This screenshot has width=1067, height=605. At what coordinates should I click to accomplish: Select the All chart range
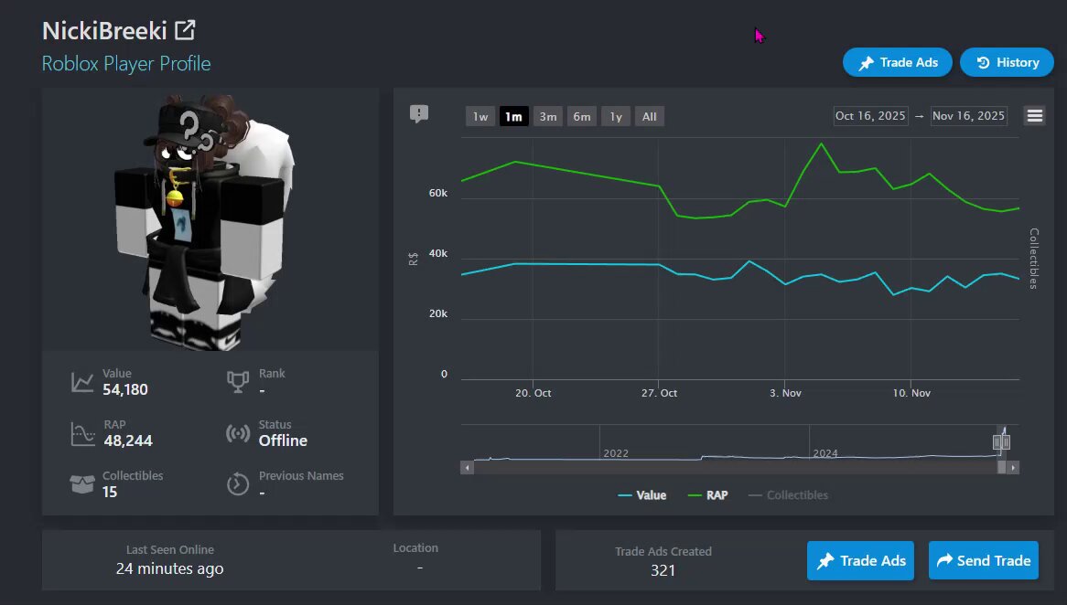coord(650,116)
